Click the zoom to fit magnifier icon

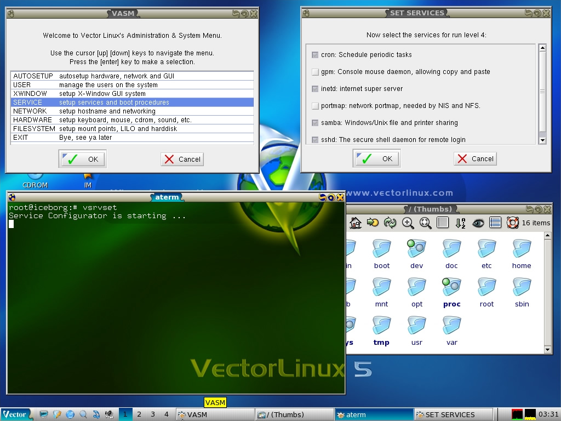pyautogui.click(x=425, y=223)
